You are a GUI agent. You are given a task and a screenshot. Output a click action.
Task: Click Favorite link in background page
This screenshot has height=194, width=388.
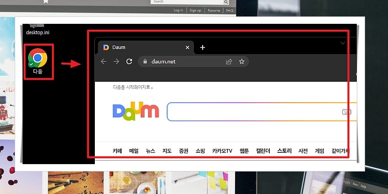[214, 10]
